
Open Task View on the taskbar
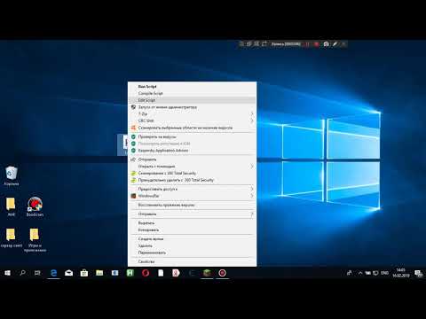pyautogui.click(x=37, y=273)
